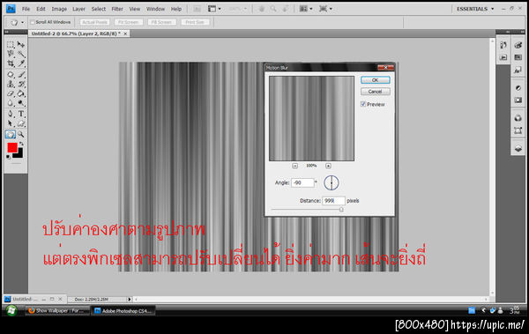
Task: Select the Paint Bucket tool
Action: coord(21,93)
